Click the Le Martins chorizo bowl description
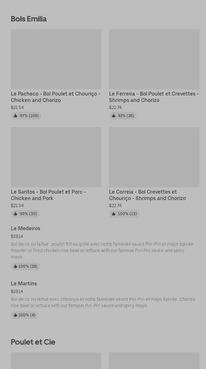Screen dimensions: 206x369 103,302
